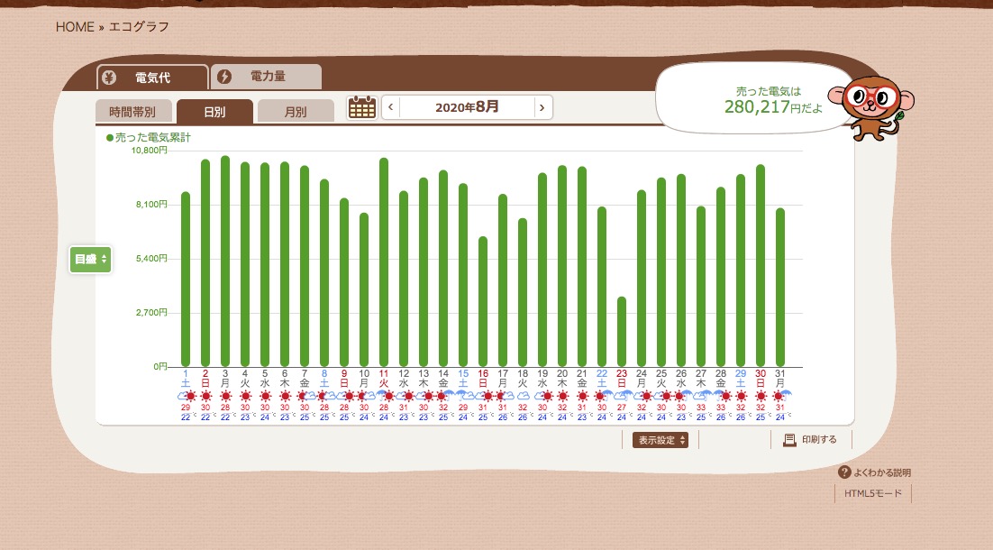Select the 日別 daily tab

(214, 113)
